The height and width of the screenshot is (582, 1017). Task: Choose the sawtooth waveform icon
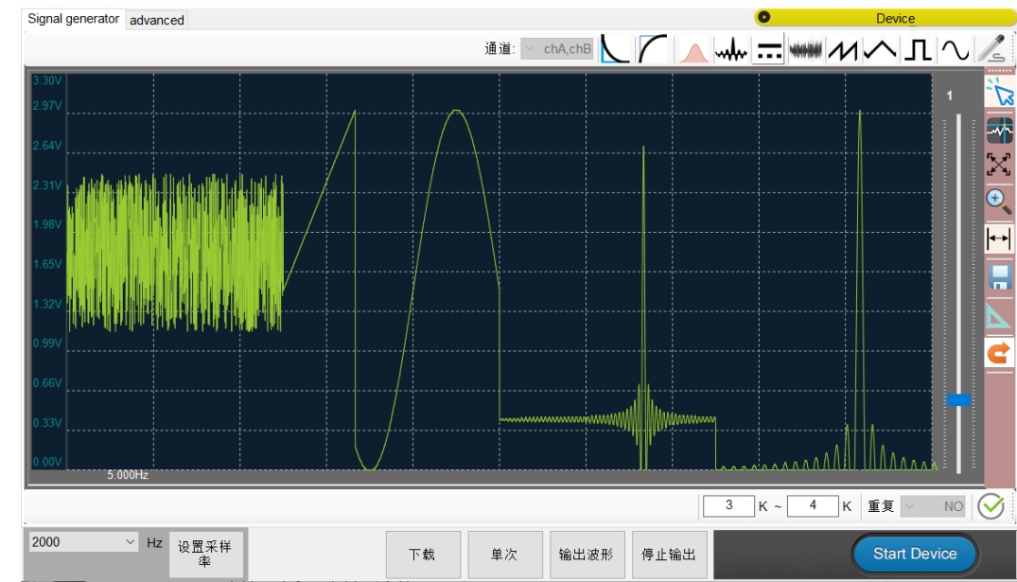point(843,50)
